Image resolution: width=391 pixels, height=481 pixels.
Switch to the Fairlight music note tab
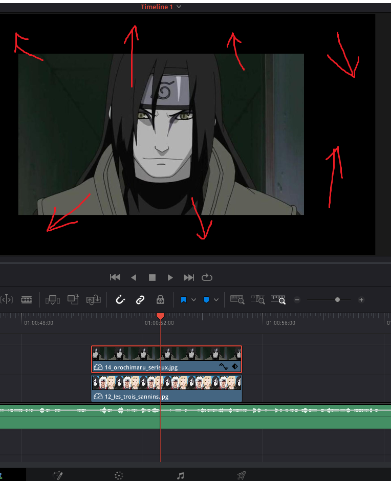pos(181,476)
